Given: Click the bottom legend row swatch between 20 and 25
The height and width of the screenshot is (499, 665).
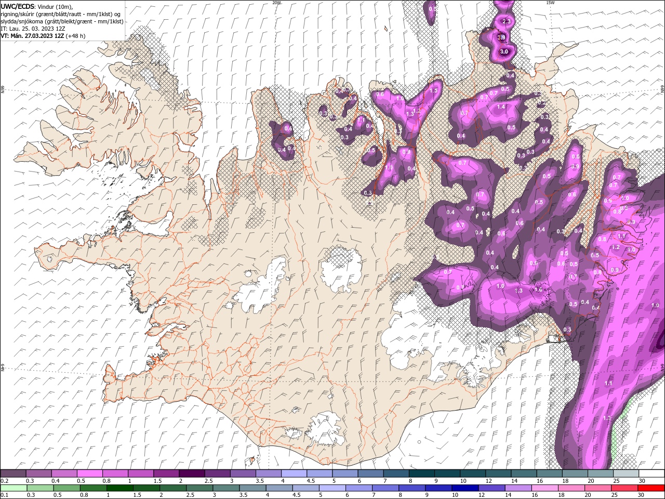Looking at the screenshot, I should [598, 488].
